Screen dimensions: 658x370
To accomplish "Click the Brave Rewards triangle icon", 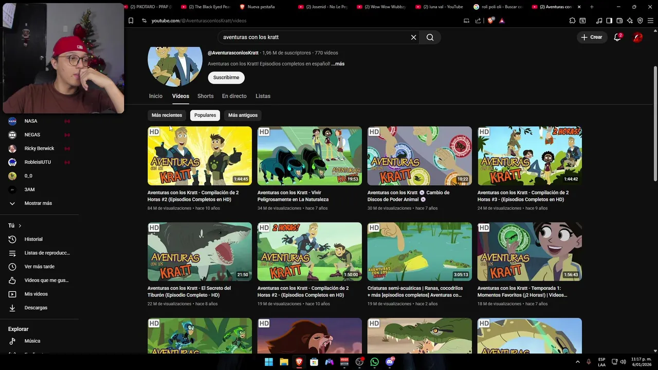I will 502,21.
